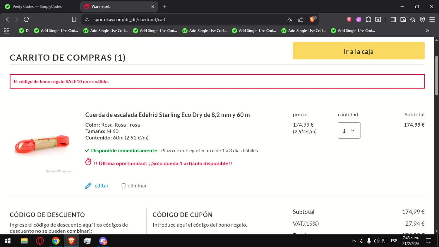Viewport: 439px width, 247px height.
Task: Open the Brave VPN icon
Action: click(x=422, y=20)
